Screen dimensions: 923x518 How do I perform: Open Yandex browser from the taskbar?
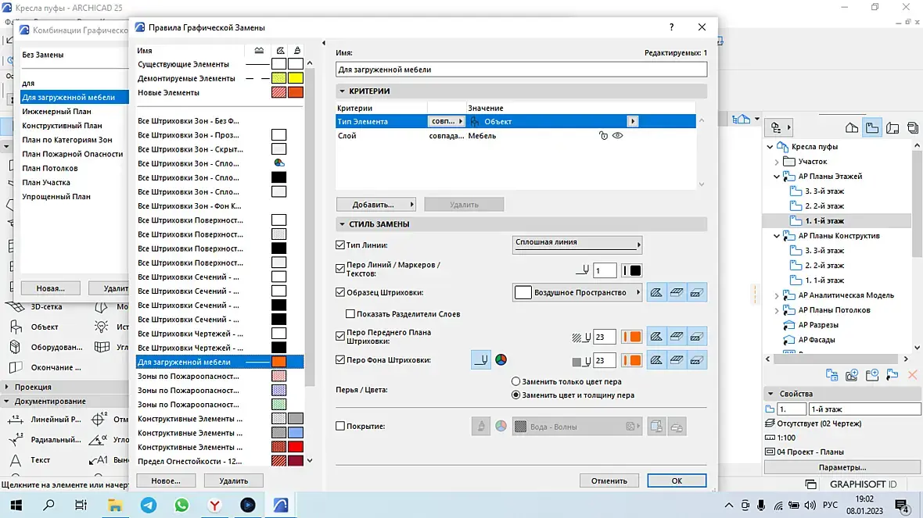click(215, 505)
